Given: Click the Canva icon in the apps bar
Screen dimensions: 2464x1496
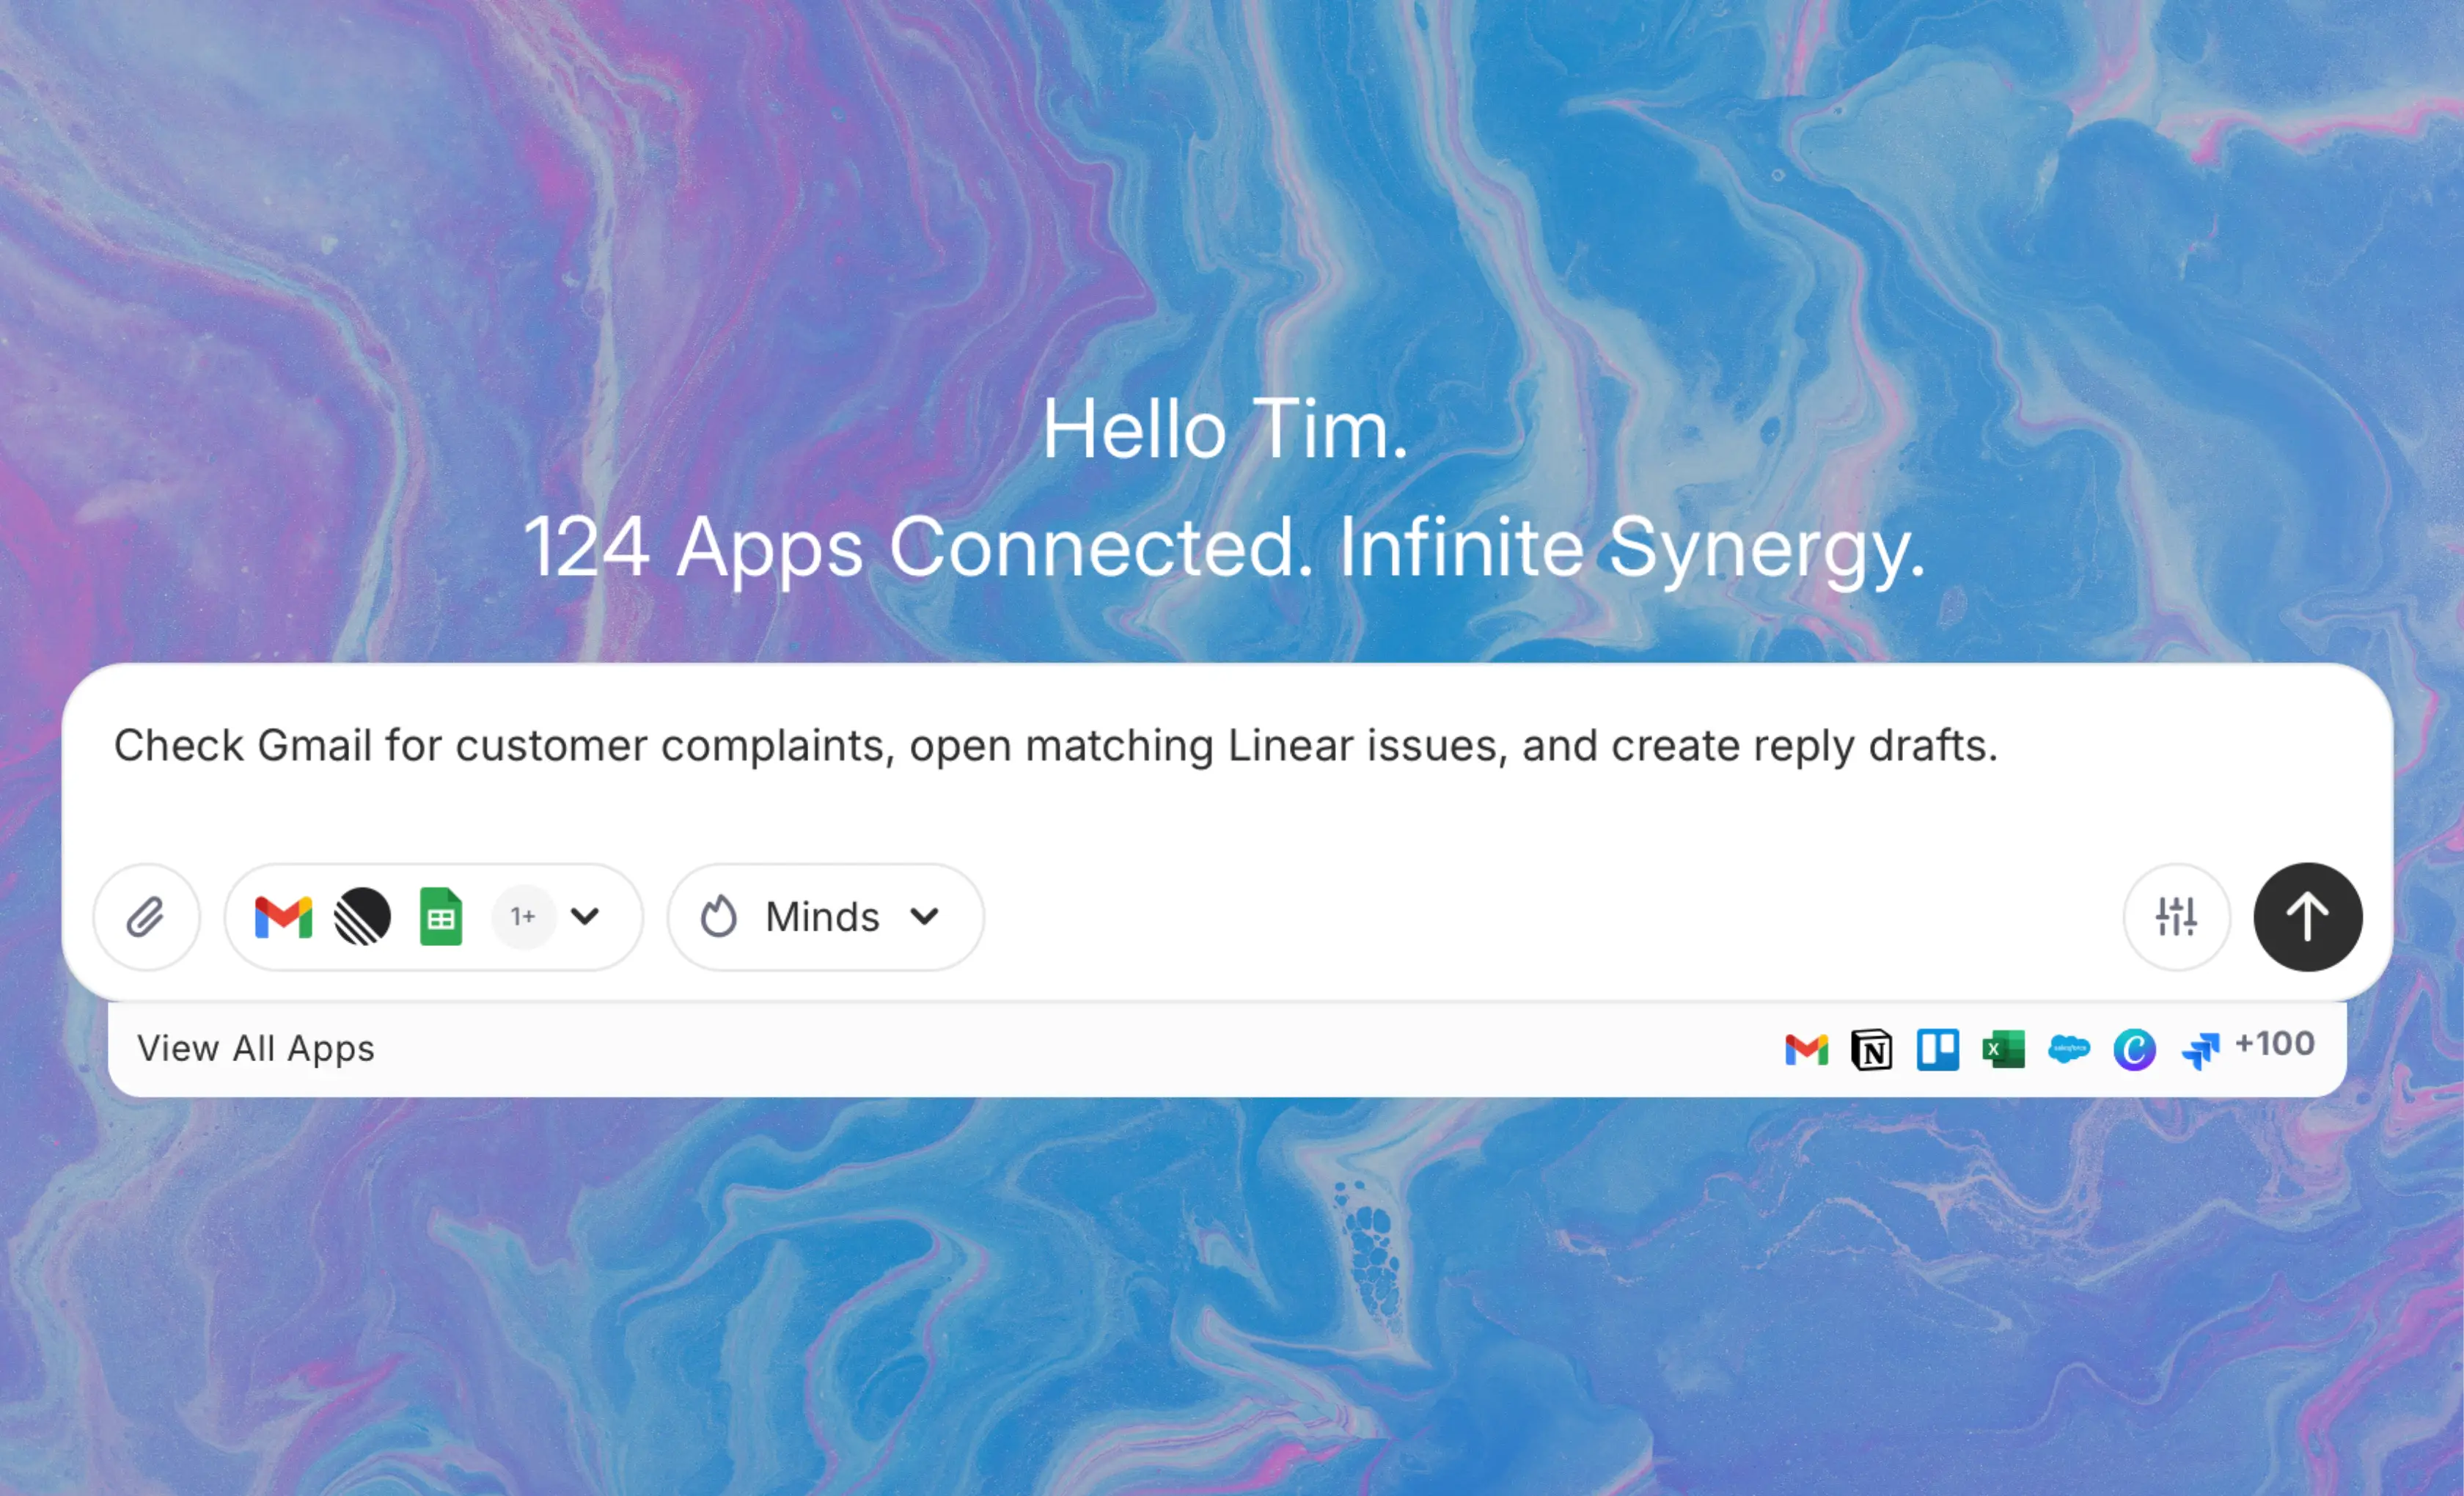Looking at the screenshot, I should coord(2134,1050).
